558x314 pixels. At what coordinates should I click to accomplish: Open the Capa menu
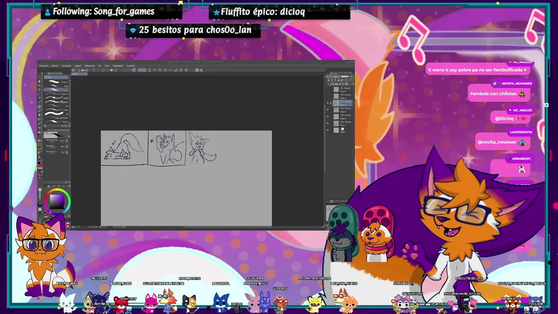click(x=78, y=66)
